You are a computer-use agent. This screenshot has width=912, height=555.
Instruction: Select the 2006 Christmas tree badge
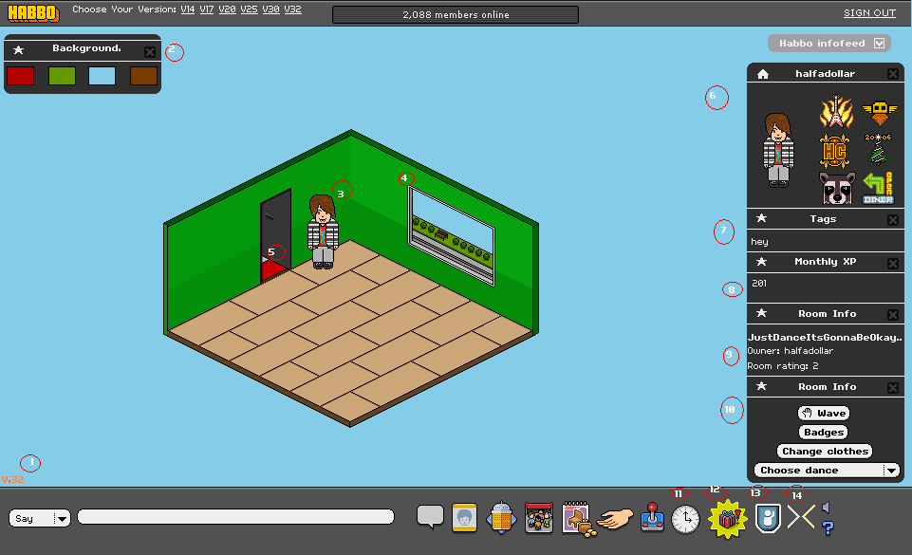(878, 150)
